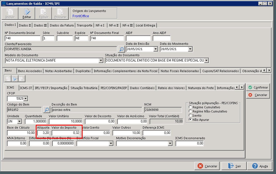Screen dimensions: 276x174
Task: Open the Transporte tab
Action: [85, 25]
